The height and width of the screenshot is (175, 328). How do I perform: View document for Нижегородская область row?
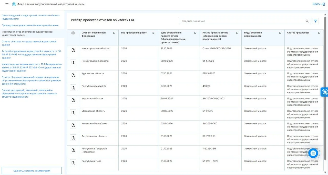[x=73, y=50]
